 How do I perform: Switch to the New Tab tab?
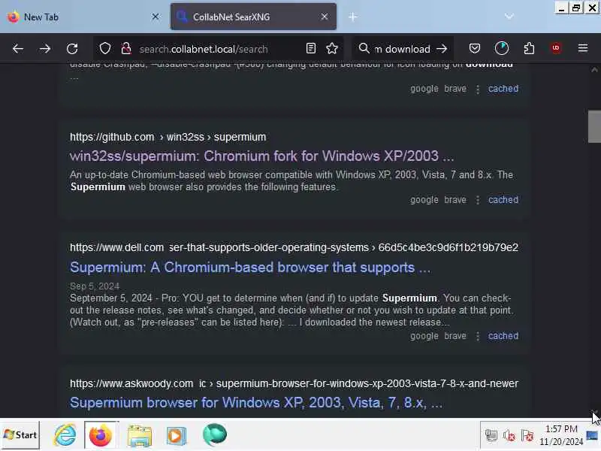(83, 17)
